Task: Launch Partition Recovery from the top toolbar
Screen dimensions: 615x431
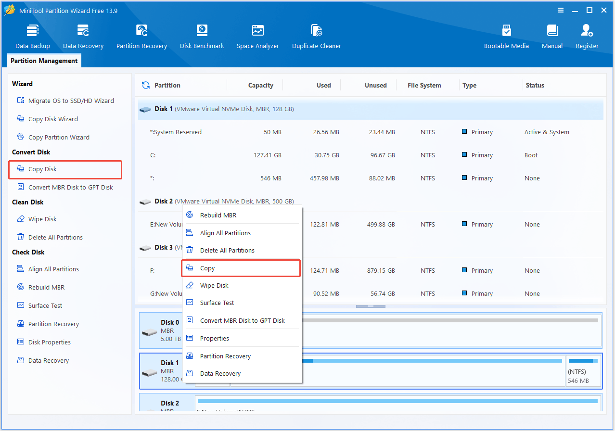Action: (x=141, y=37)
